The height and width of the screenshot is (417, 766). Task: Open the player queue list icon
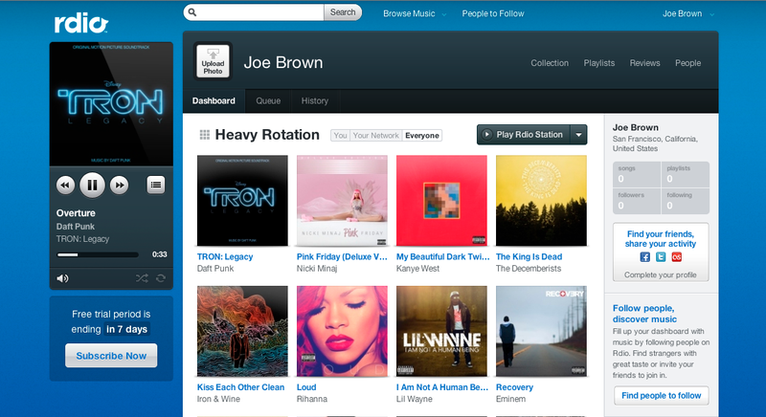[x=156, y=185]
